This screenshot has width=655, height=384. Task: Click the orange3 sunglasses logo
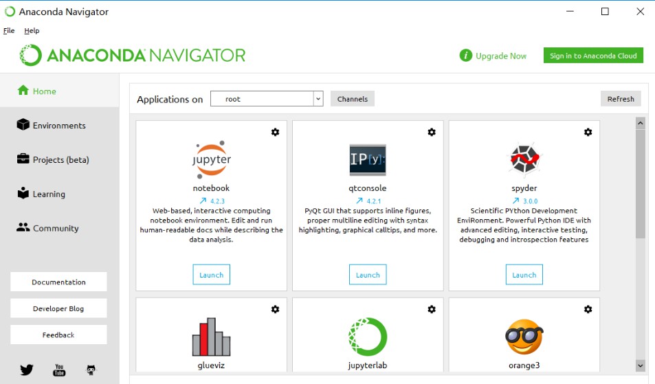pos(524,337)
